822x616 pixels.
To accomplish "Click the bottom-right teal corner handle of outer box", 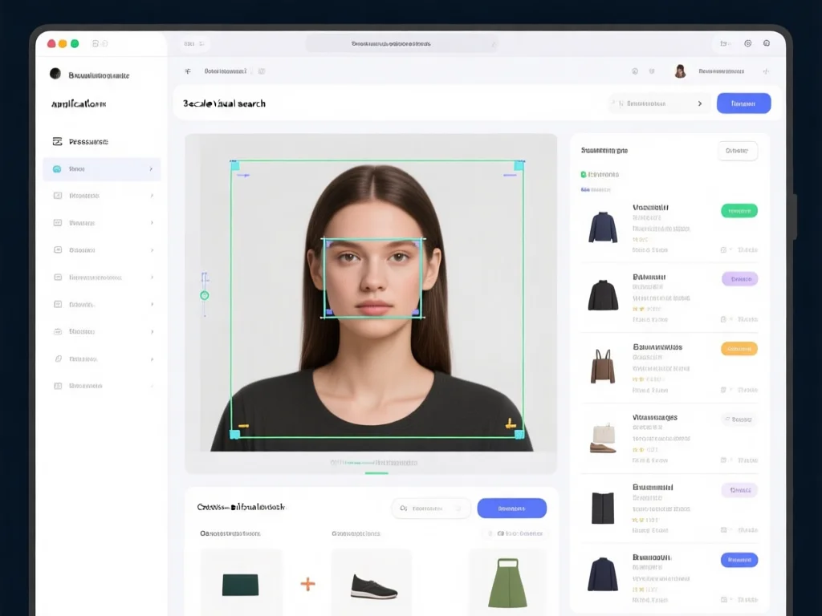I will pos(519,434).
